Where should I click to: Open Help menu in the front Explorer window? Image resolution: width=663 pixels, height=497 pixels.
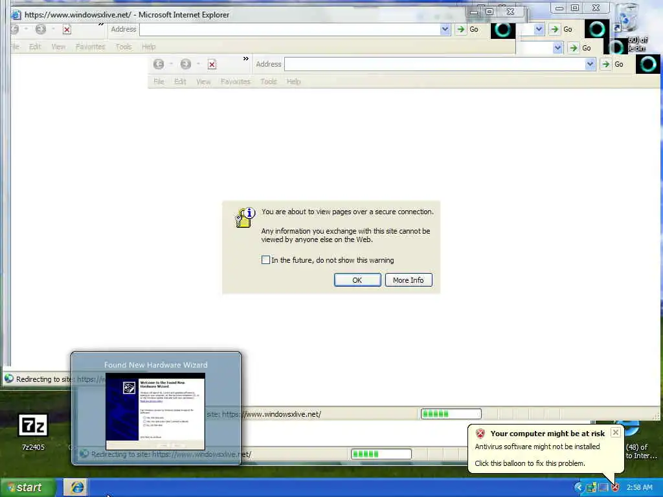(x=293, y=82)
